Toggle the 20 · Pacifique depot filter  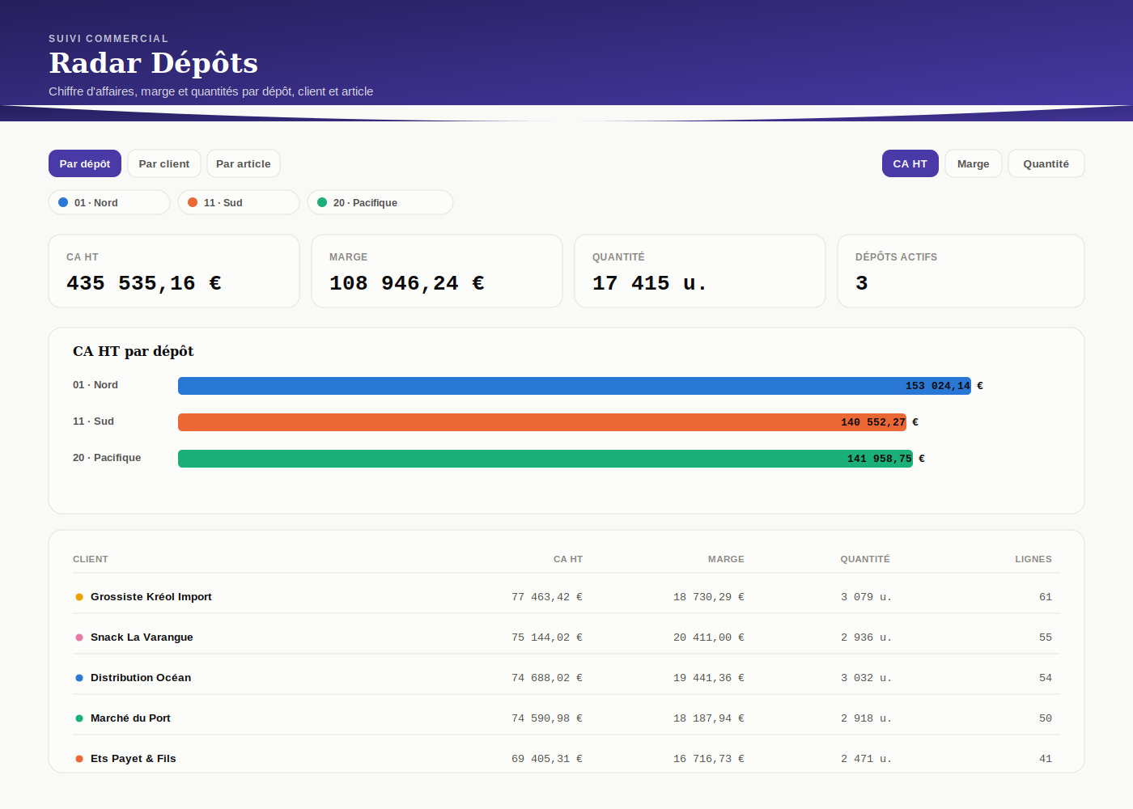(x=380, y=202)
